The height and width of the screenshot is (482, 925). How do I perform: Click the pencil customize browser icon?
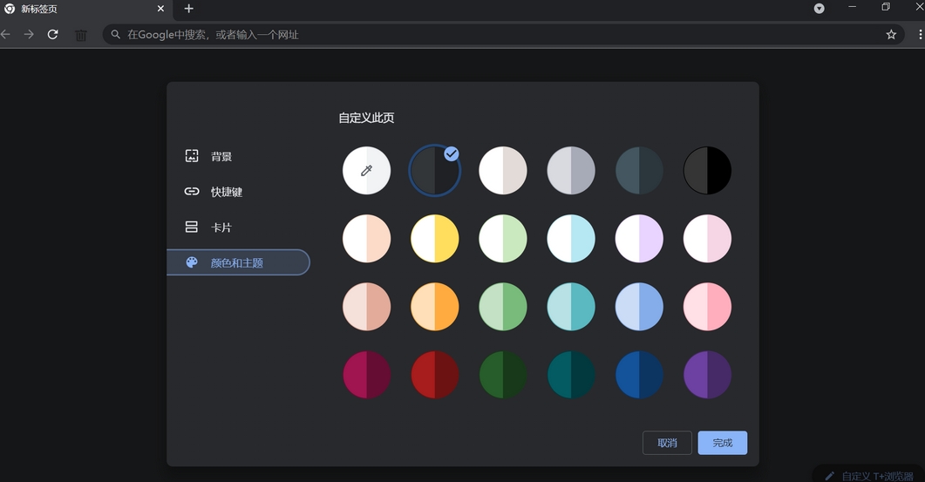pyautogui.click(x=829, y=476)
